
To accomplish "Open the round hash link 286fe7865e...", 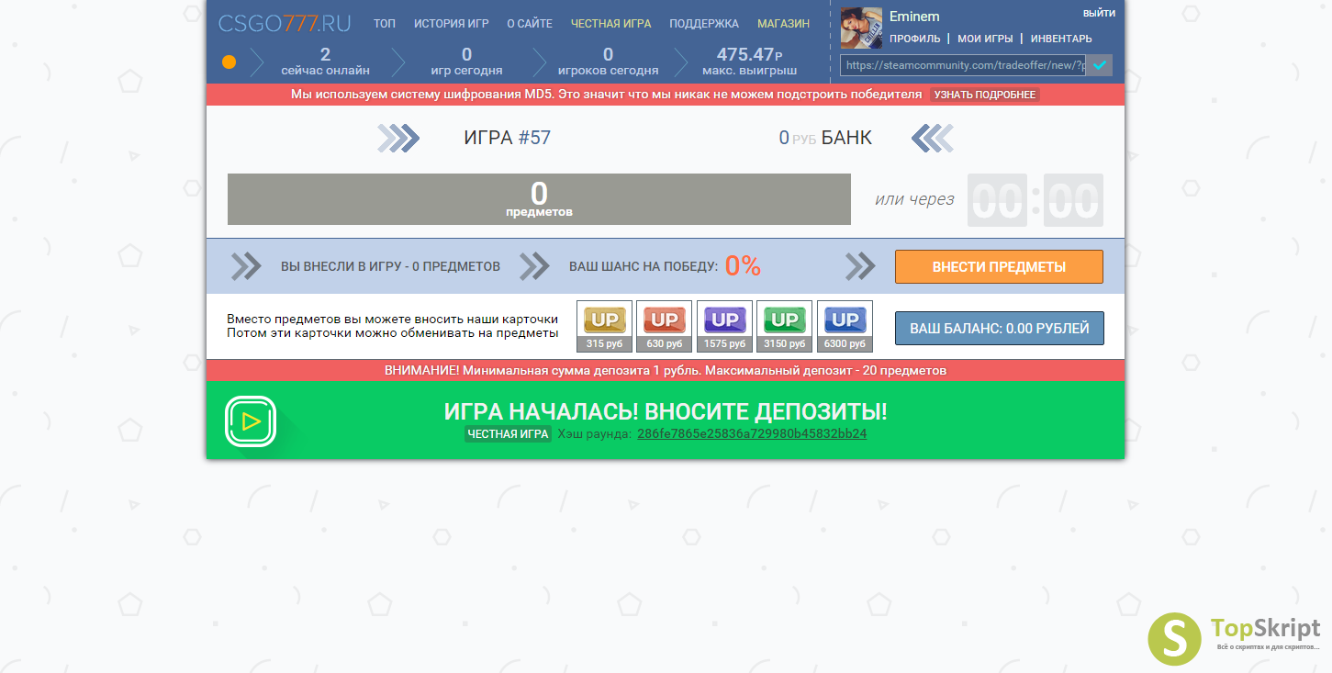I will point(752,434).
